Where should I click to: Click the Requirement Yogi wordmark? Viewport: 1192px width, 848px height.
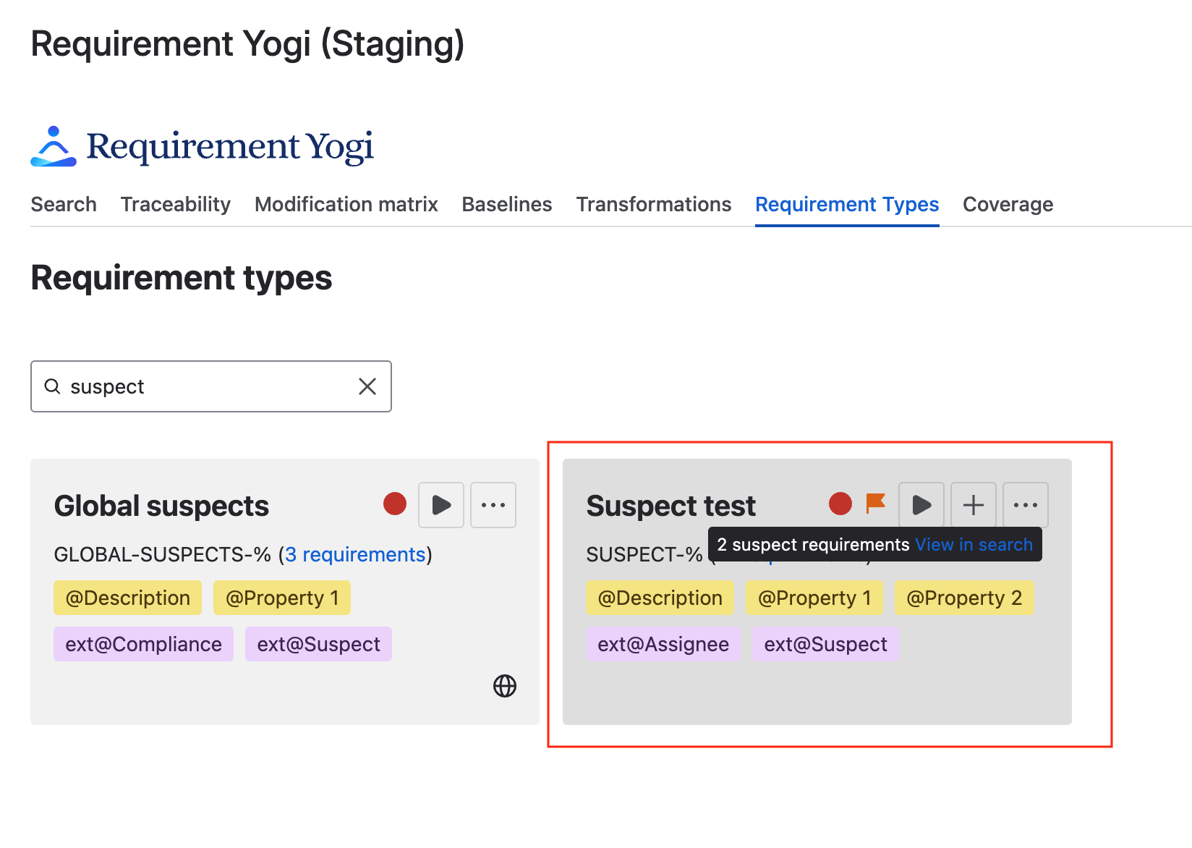click(x=230, y=147)
